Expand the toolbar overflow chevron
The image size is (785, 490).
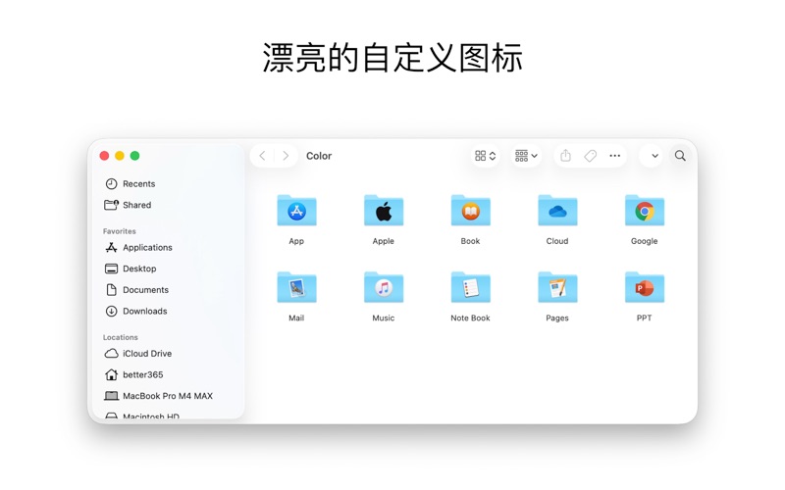point(654,156)
